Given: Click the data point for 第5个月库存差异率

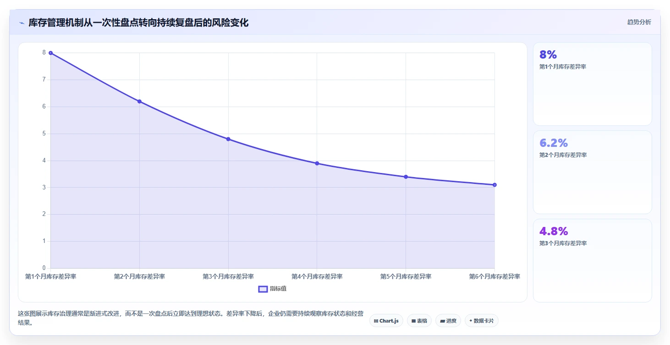Looking at the screenshot, I should [x=406, y=177].
